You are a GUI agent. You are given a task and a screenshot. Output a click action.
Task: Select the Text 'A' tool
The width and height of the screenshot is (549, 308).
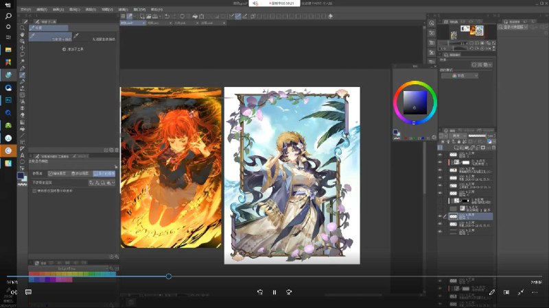[x=22, y=155]
